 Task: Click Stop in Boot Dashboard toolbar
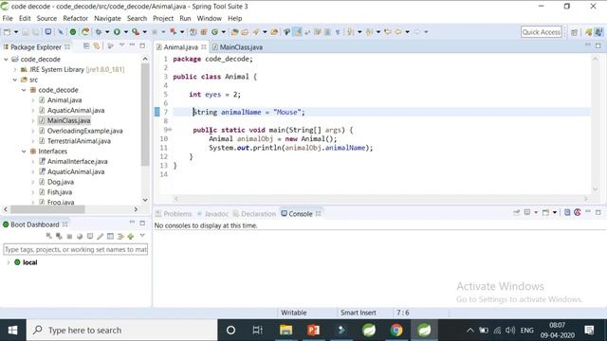pos(69,236)
